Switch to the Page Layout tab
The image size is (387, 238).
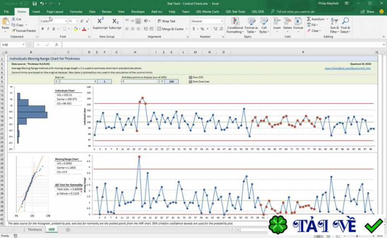[55, 12]
